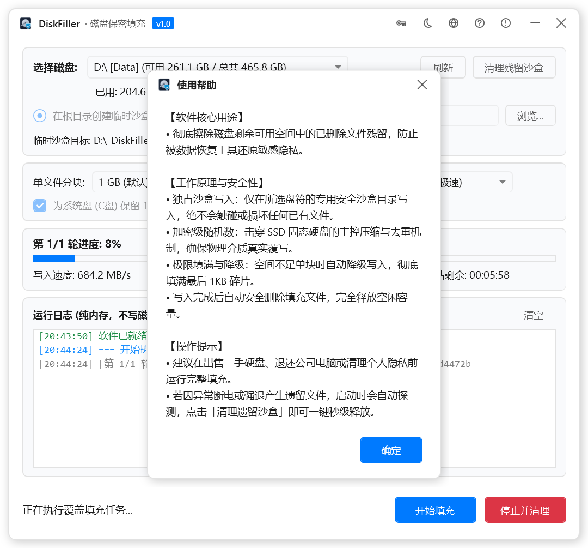Image resolution: width=588 pixels, height=548 pixels.
Task: Clear the log with 清空
Action: [533, 315]
